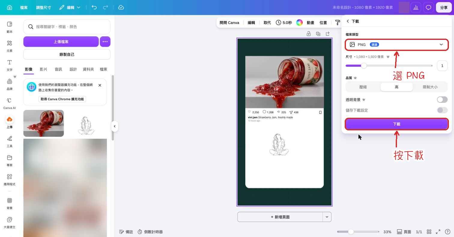Click the 新增頁面 button
Screen dimensions: 454x237
[280, 217]
